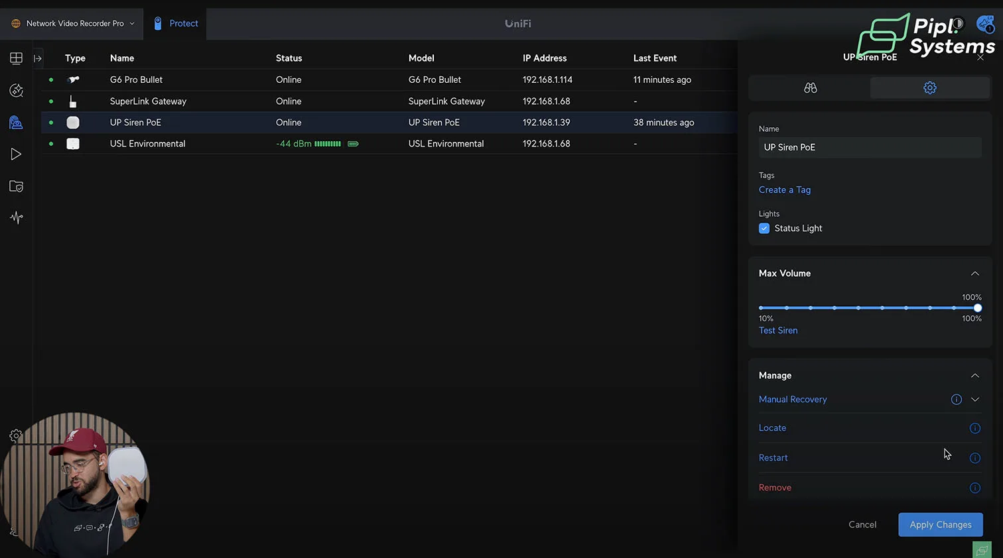Click the Cancel button

pos(862,524)
